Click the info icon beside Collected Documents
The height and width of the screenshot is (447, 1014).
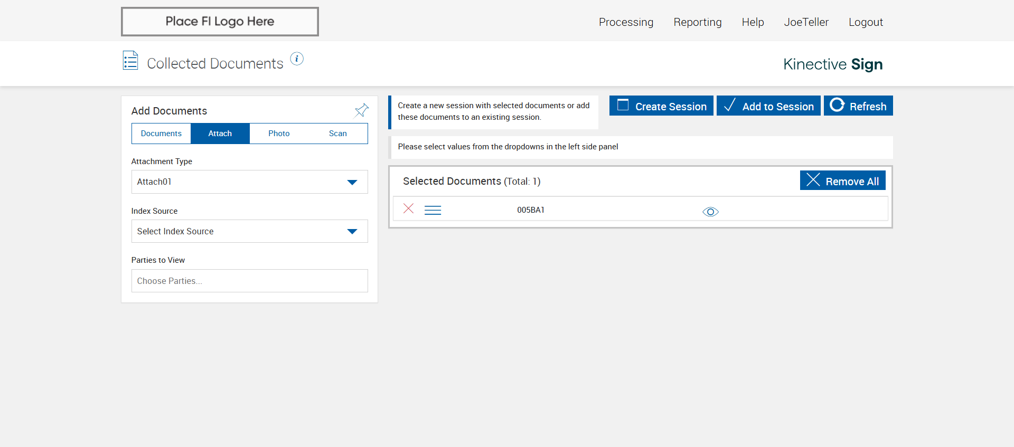(297, 59)
